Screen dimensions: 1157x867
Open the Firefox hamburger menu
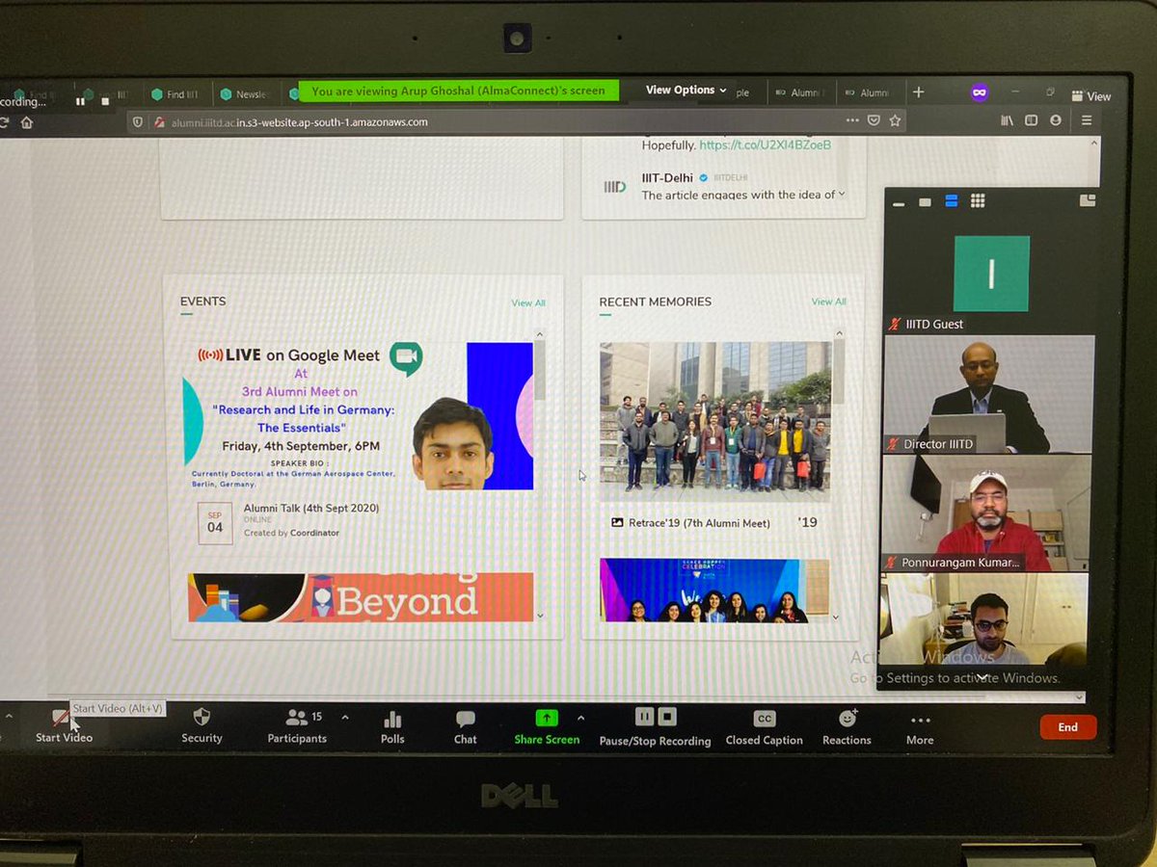[1087, 120]
